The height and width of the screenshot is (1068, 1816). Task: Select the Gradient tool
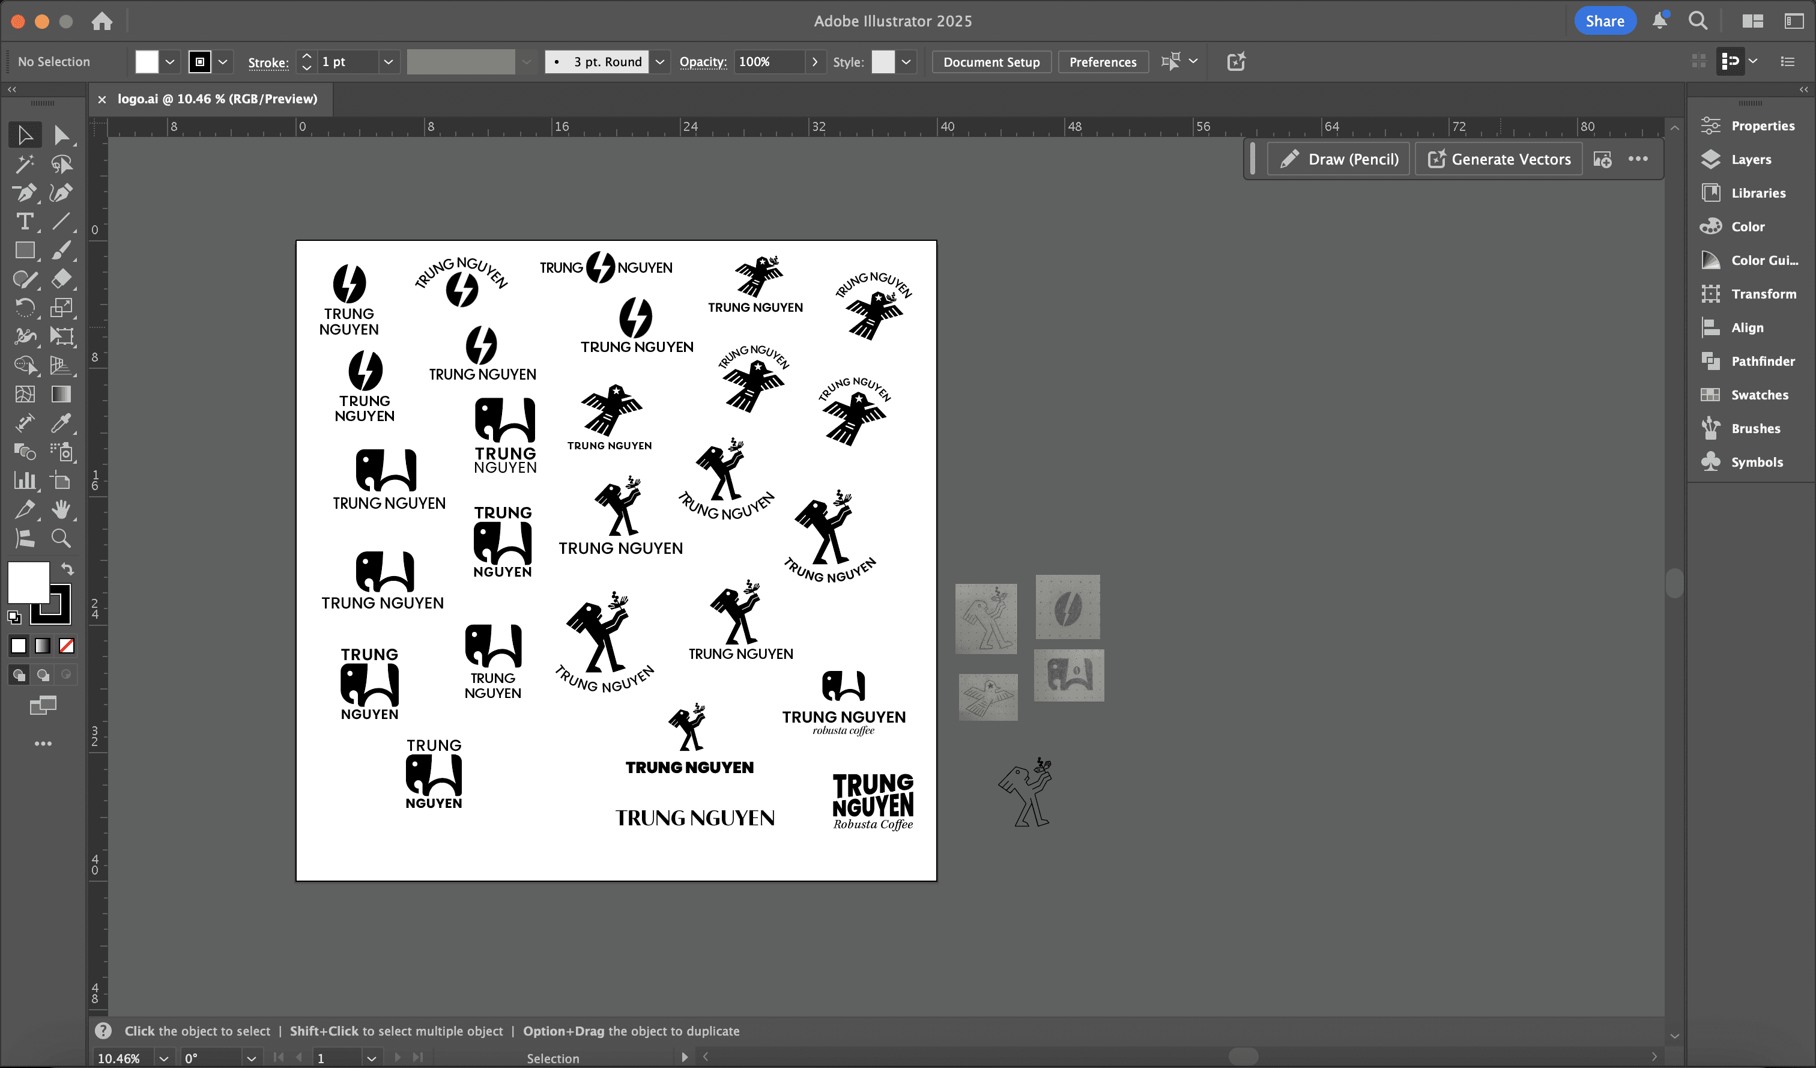61,394
